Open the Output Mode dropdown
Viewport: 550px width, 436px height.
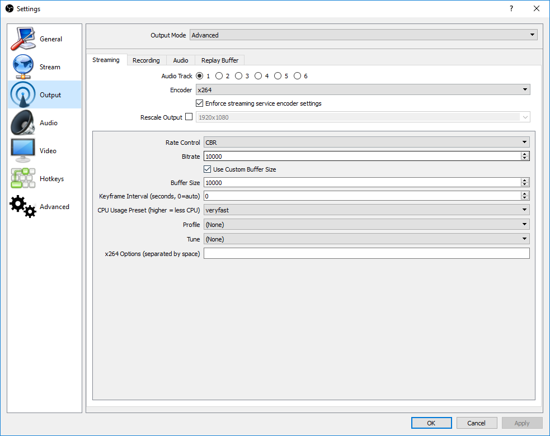tap(363, 35)
